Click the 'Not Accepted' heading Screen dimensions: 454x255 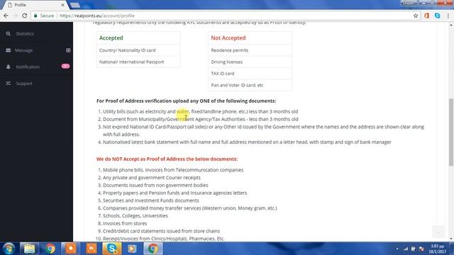pyautogui.click(x=228, y=38)
